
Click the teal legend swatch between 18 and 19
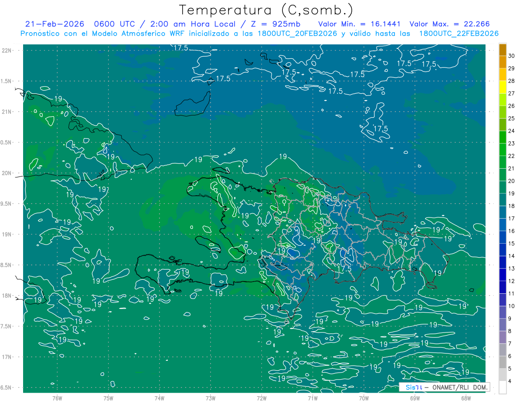click(503, 200)
